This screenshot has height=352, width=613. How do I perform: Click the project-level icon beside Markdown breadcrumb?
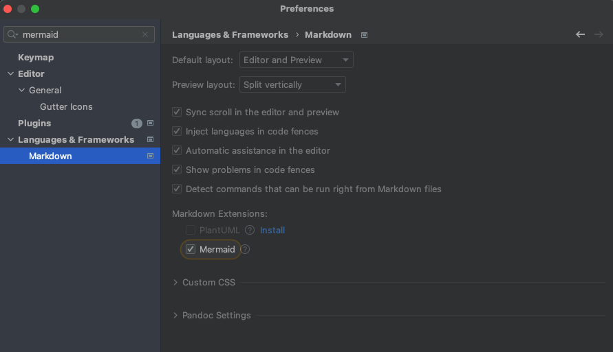[365, 35]
